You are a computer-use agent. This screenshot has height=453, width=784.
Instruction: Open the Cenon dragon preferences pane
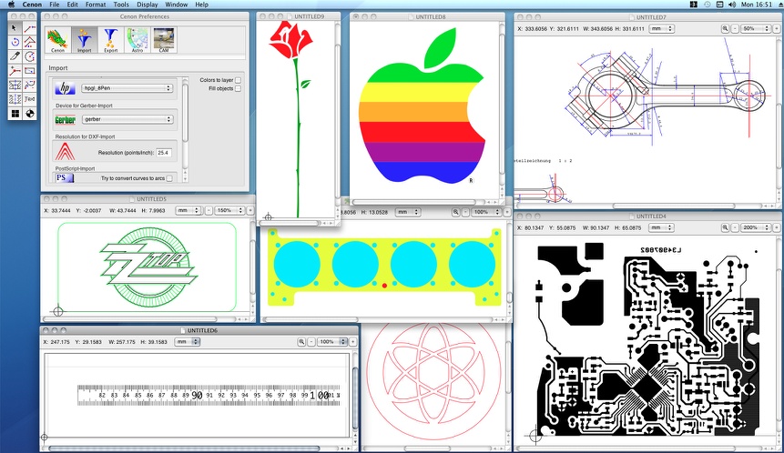click(x=57, y=38)
